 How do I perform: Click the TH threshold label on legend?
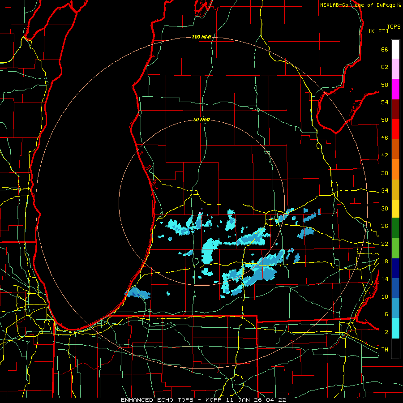pos(385,350)
